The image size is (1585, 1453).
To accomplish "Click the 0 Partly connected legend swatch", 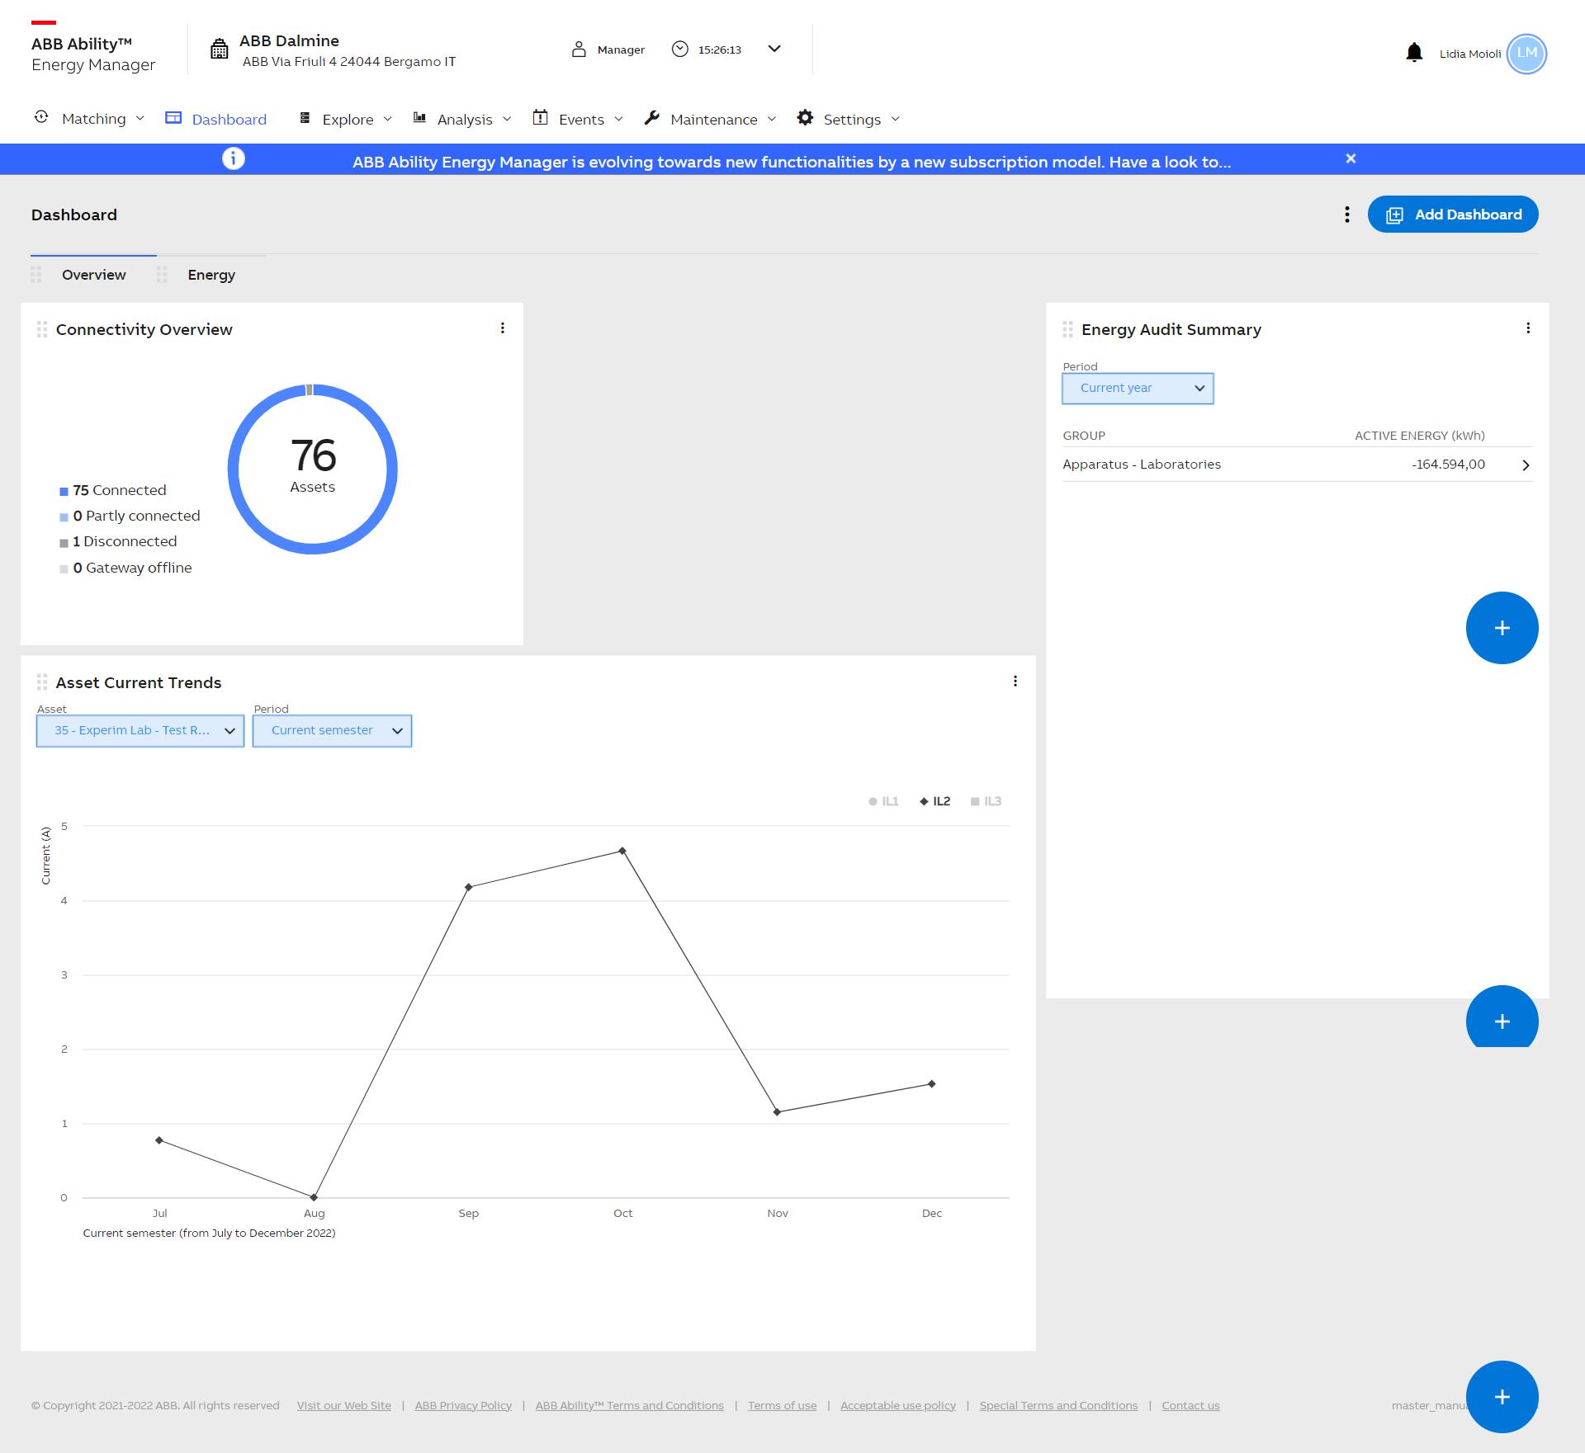I will [64, 517].
